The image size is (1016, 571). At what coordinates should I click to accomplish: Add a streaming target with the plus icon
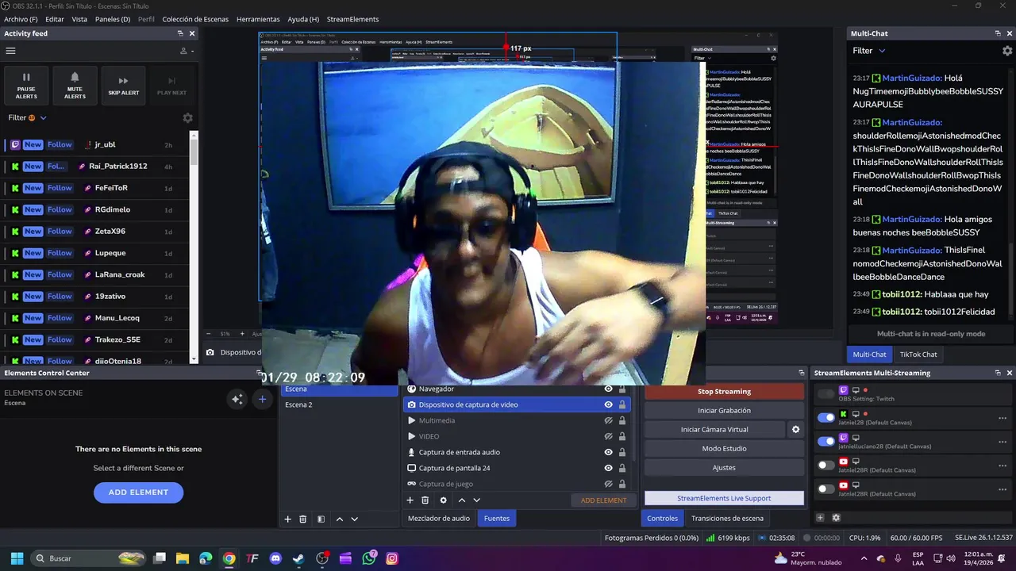[x=820, y=518]
